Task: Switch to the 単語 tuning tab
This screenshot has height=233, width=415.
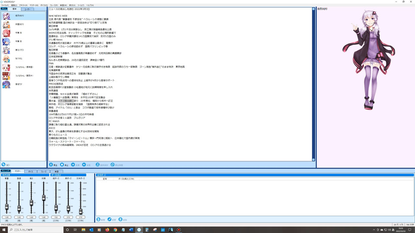Action: tap(56, 171)
